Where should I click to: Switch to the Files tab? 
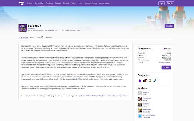(32, 37)
